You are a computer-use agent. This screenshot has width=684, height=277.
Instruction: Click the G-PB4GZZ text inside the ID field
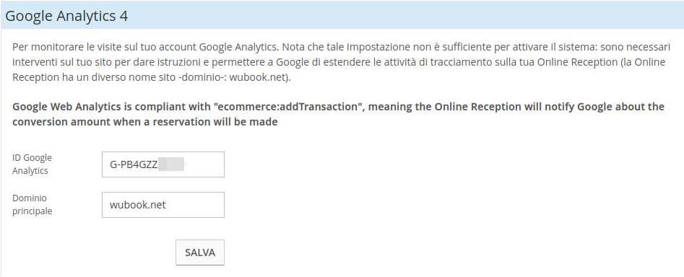(134, 165)
